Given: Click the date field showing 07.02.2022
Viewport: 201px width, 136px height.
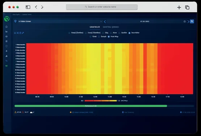Looking at the screenshot, I should (x=145, y=21).
